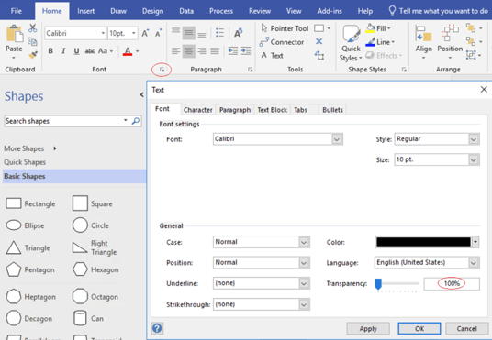The width and height of the screenshot is (492, 340).
Task: Click the Paste clipboard icon
Action: [x=14, y=34]
